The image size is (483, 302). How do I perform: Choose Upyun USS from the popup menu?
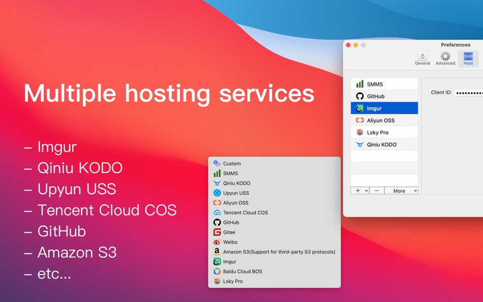(x=274, y=193)
